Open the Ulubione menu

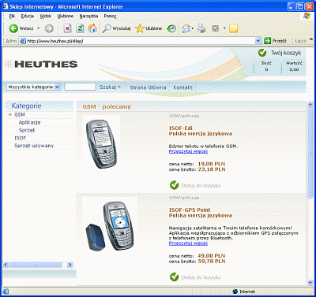coord(66,16)
